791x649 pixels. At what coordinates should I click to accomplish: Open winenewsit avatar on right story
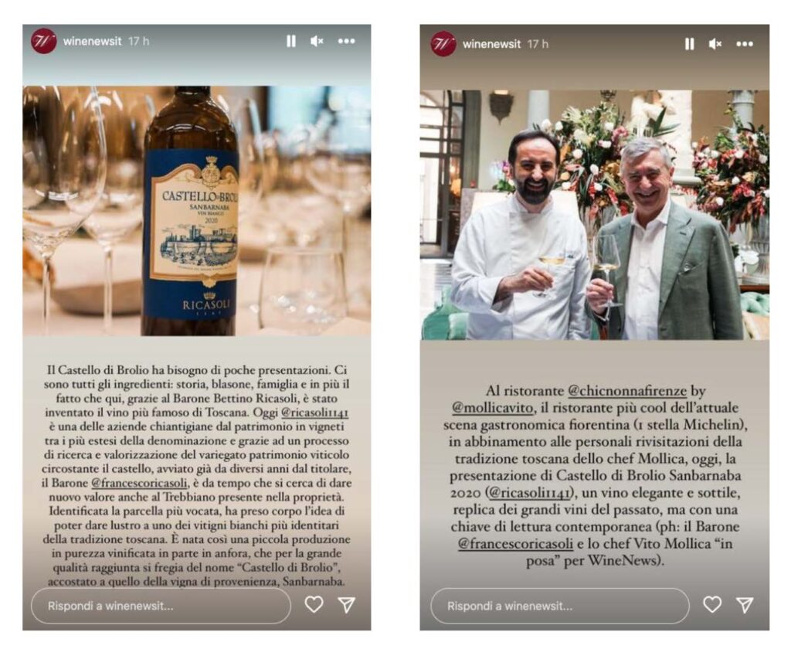[x=443, y=44]
